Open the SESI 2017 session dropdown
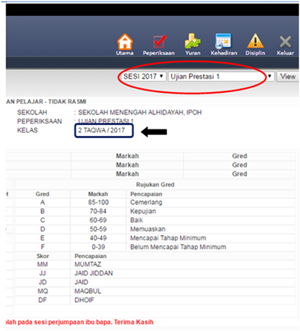 (143, 76)
